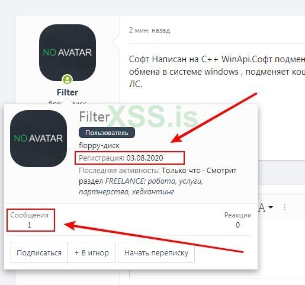Click inside the reply editor box
This screenshot has height=285, width=305.
[x=280, y=247]
